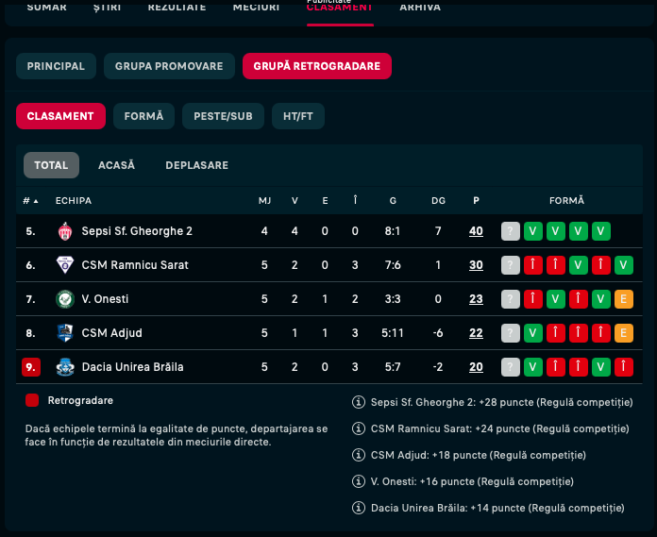Select the PRINCIPAL standings group
Viewport: 657px width, 537px height.
(x=56, y=66)
